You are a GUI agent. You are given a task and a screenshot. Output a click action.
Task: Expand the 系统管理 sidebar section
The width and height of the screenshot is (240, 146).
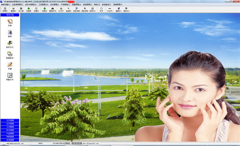10,140
